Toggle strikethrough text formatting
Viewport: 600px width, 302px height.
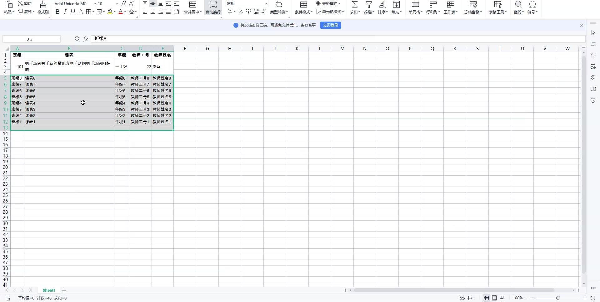(81, 12)
